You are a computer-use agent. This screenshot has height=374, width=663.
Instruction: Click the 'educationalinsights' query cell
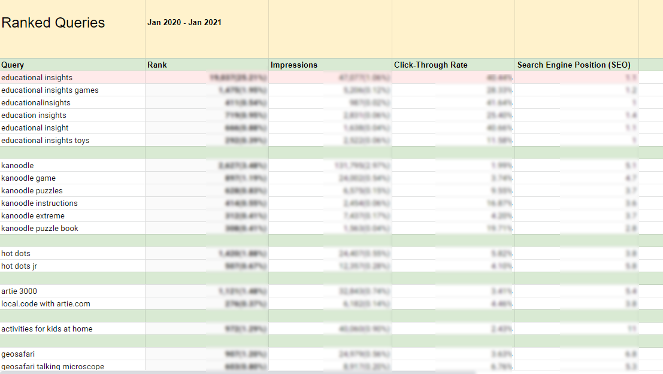[72, 103]
